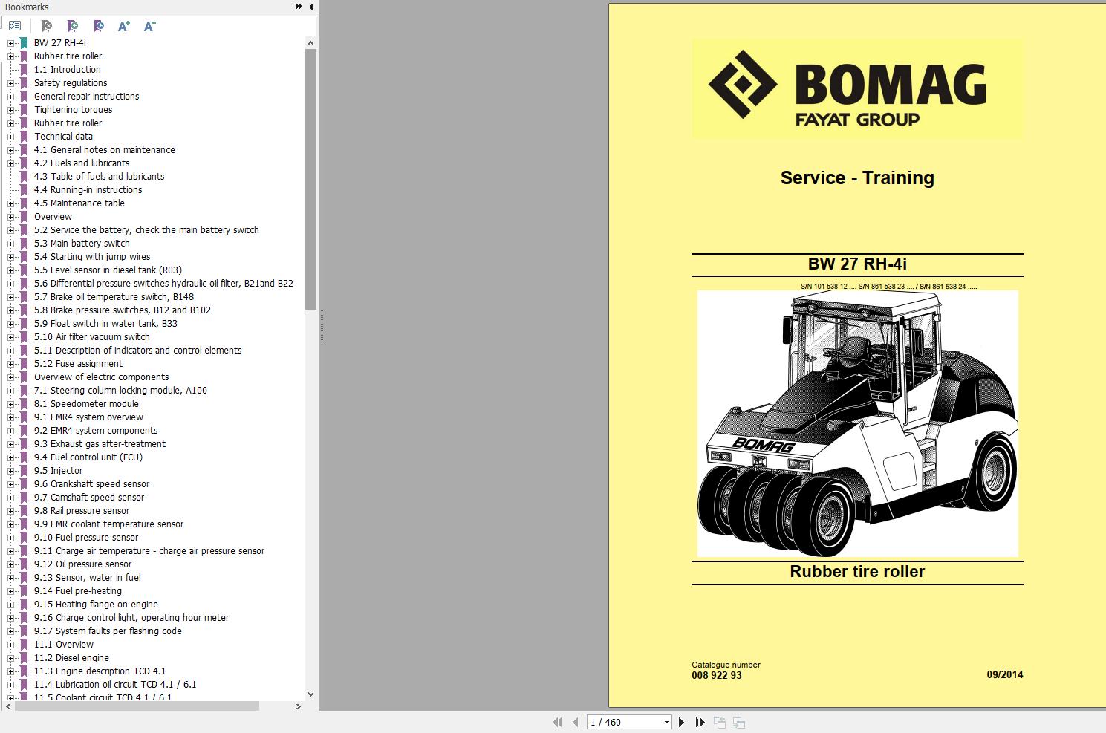
Task: Open bookmark 9.17 System faults per flashing code
Action: 108,631
